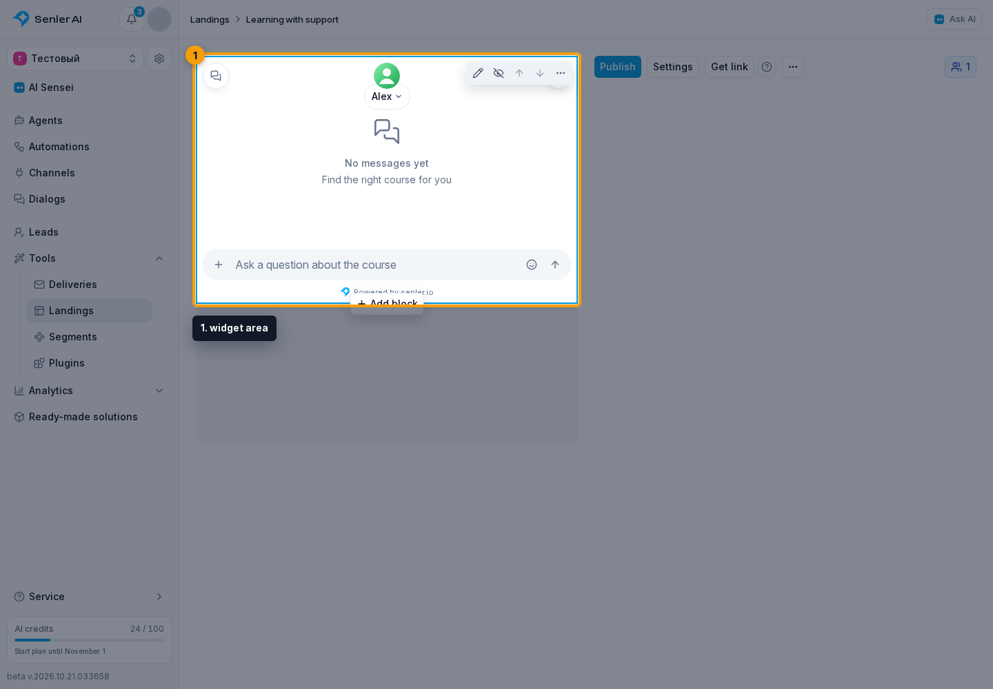Click Get link button

(x=730, y=67)
